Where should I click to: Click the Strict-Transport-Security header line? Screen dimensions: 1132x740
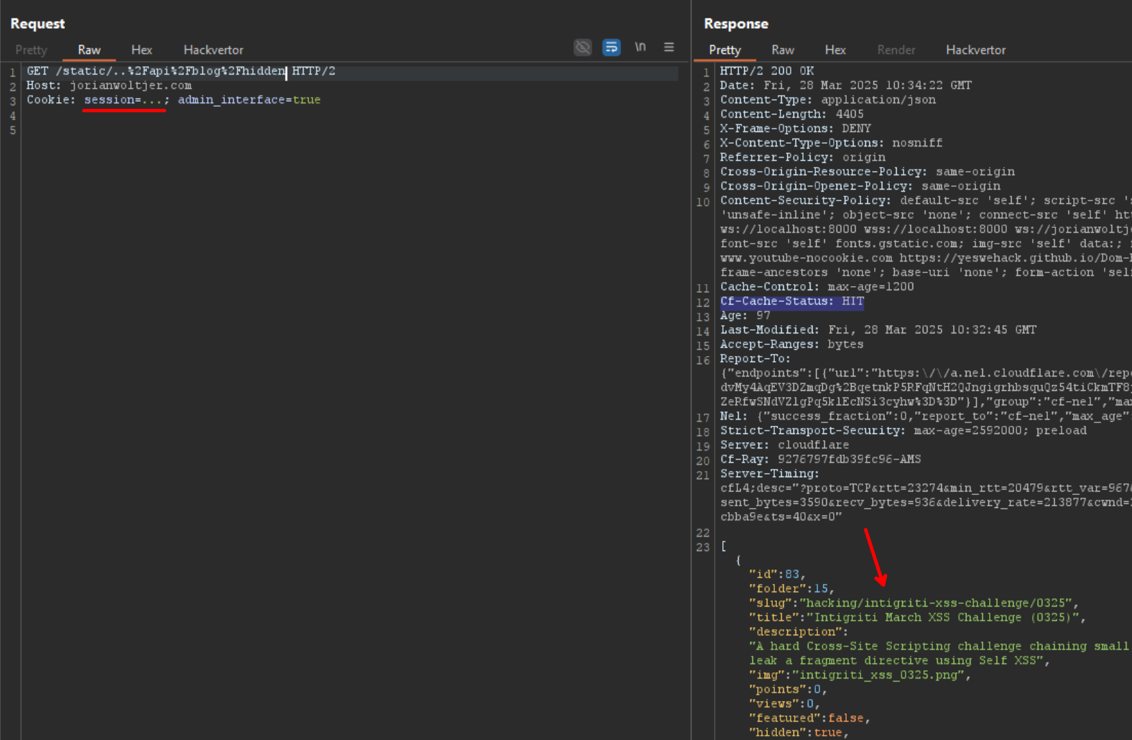(903, 431)
